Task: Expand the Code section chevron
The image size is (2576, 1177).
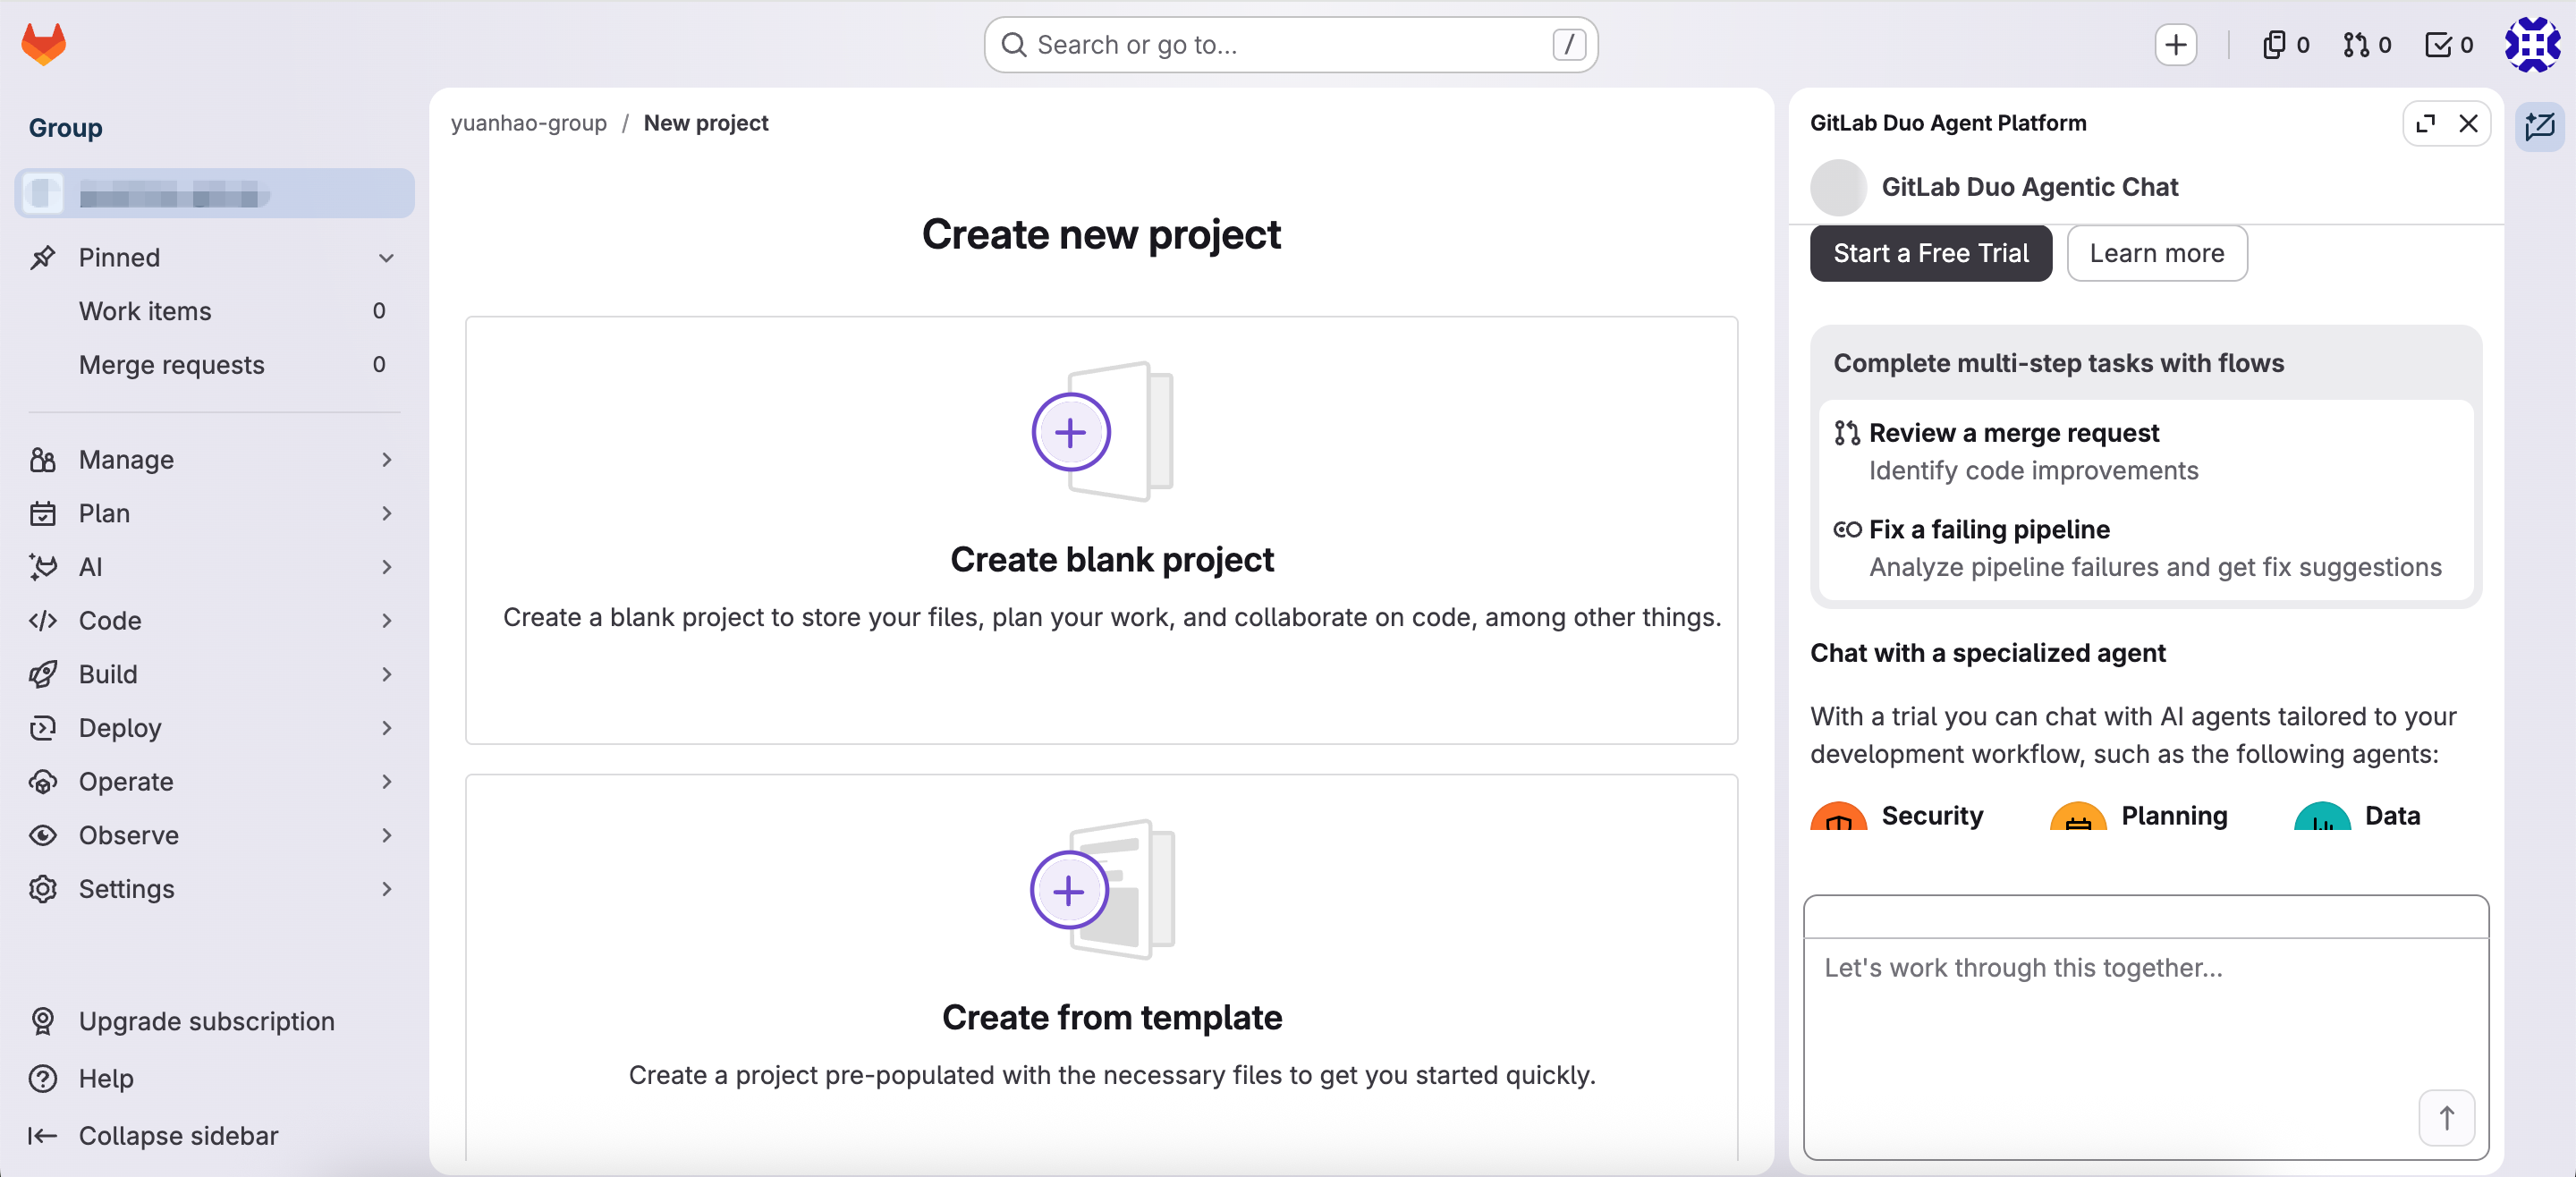Action: click(x=386, y=621)
